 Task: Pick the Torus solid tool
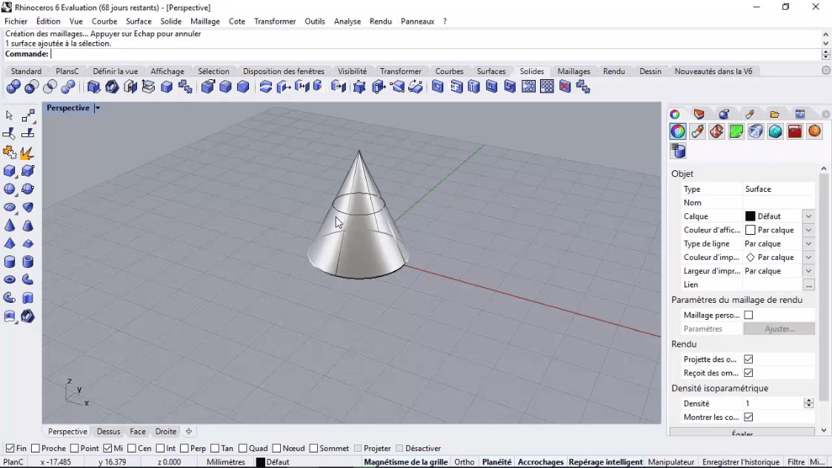pos(10,279)
